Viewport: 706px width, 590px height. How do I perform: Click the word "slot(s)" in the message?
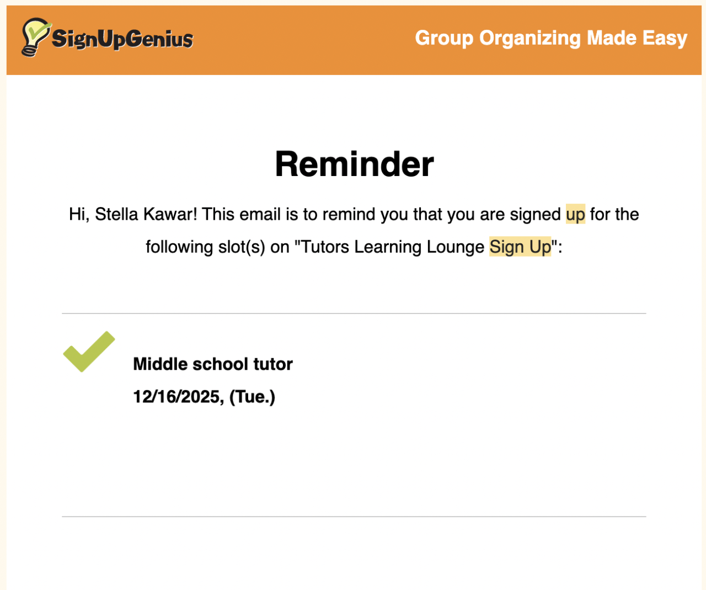[242, 247]
